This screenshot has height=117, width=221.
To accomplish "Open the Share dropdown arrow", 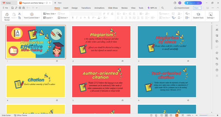I will [200, 8].
